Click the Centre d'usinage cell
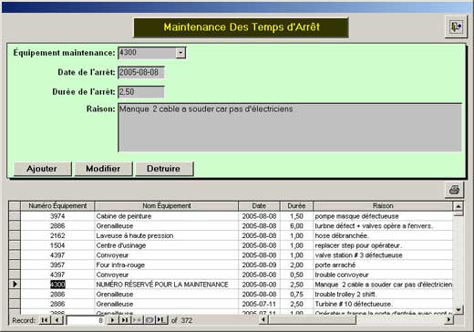This screenshot has width=474, height=332. (x=167, y=245)
